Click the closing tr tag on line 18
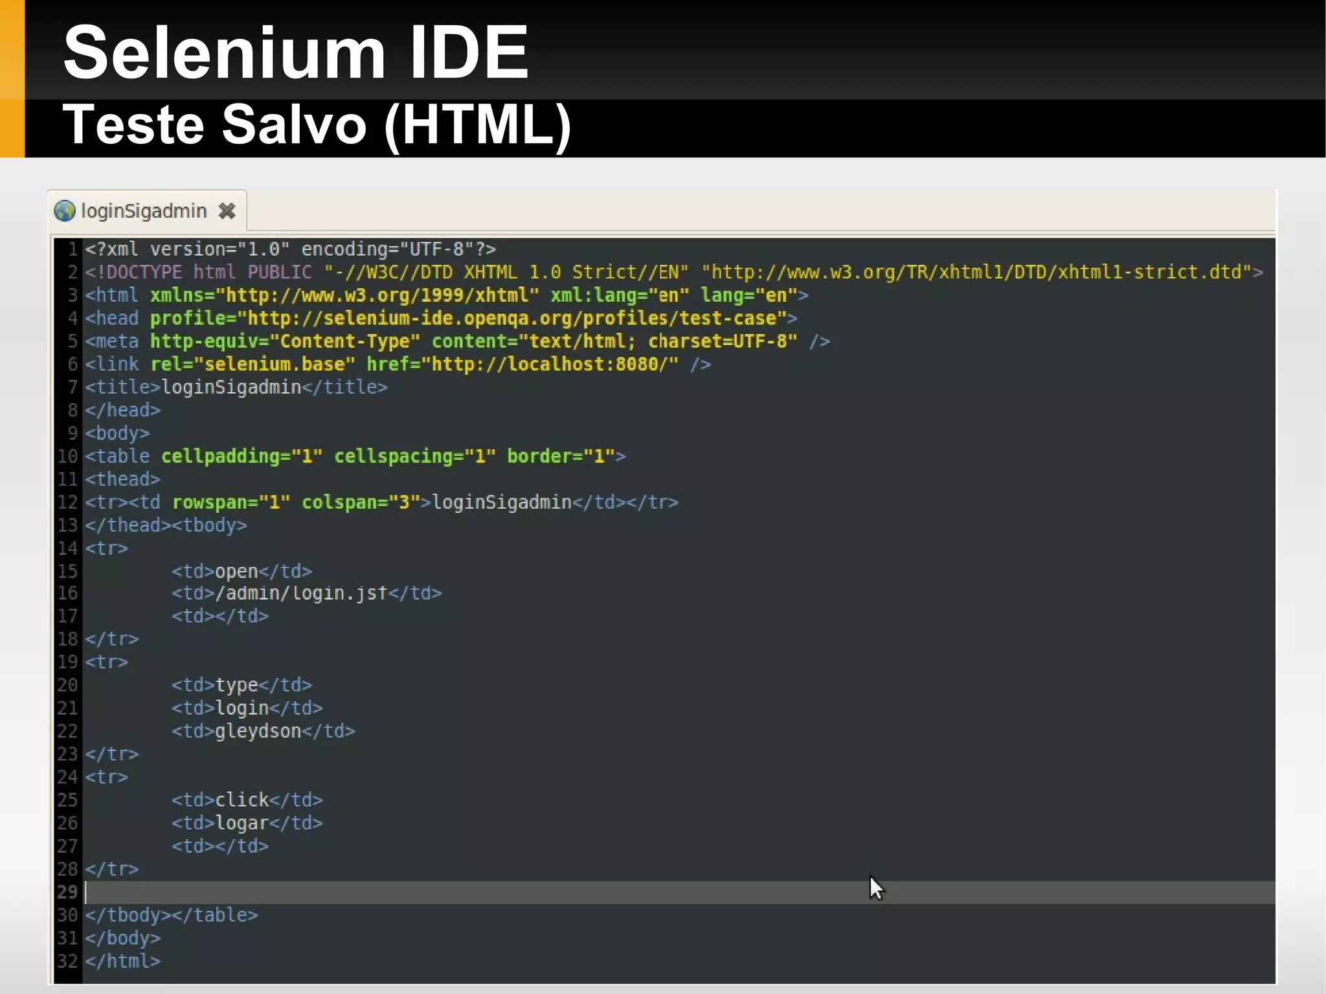The image size is (1326, 994). click(111, 639)
